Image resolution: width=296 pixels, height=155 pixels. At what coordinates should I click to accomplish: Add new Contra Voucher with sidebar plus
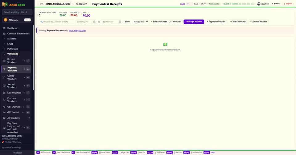pyautogui.click(x=28, y=77)
